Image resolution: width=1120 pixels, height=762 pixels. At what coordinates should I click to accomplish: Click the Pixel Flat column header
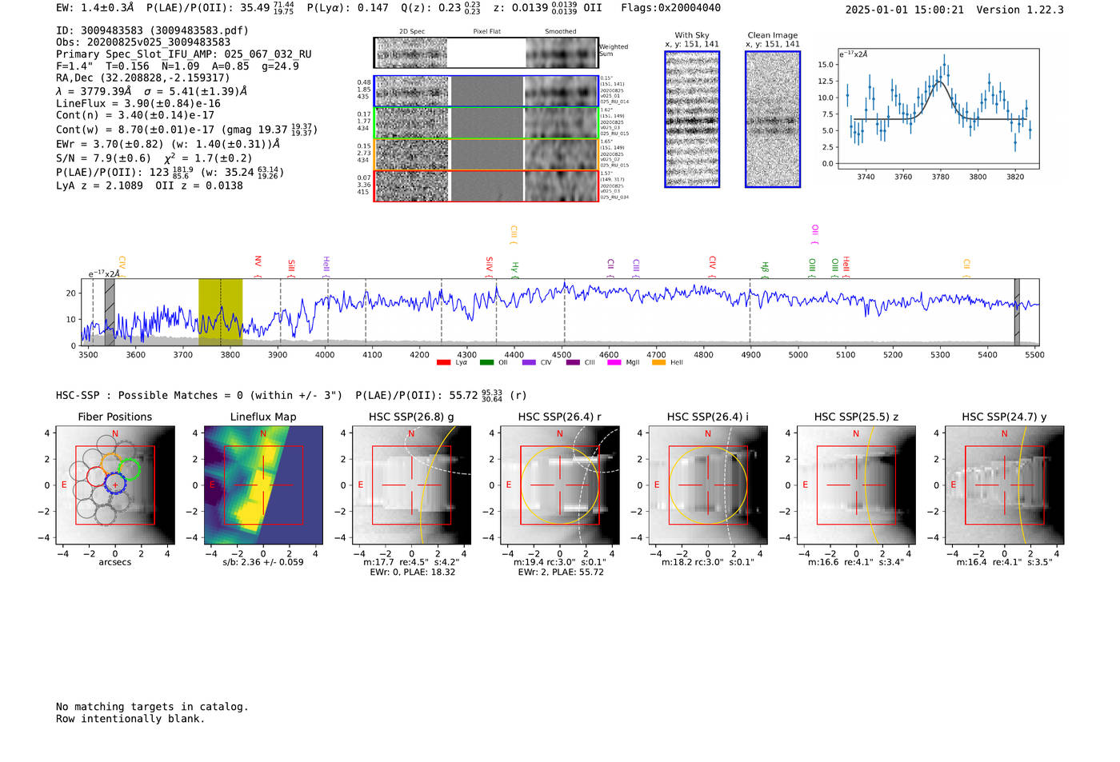tap(486, 31)
